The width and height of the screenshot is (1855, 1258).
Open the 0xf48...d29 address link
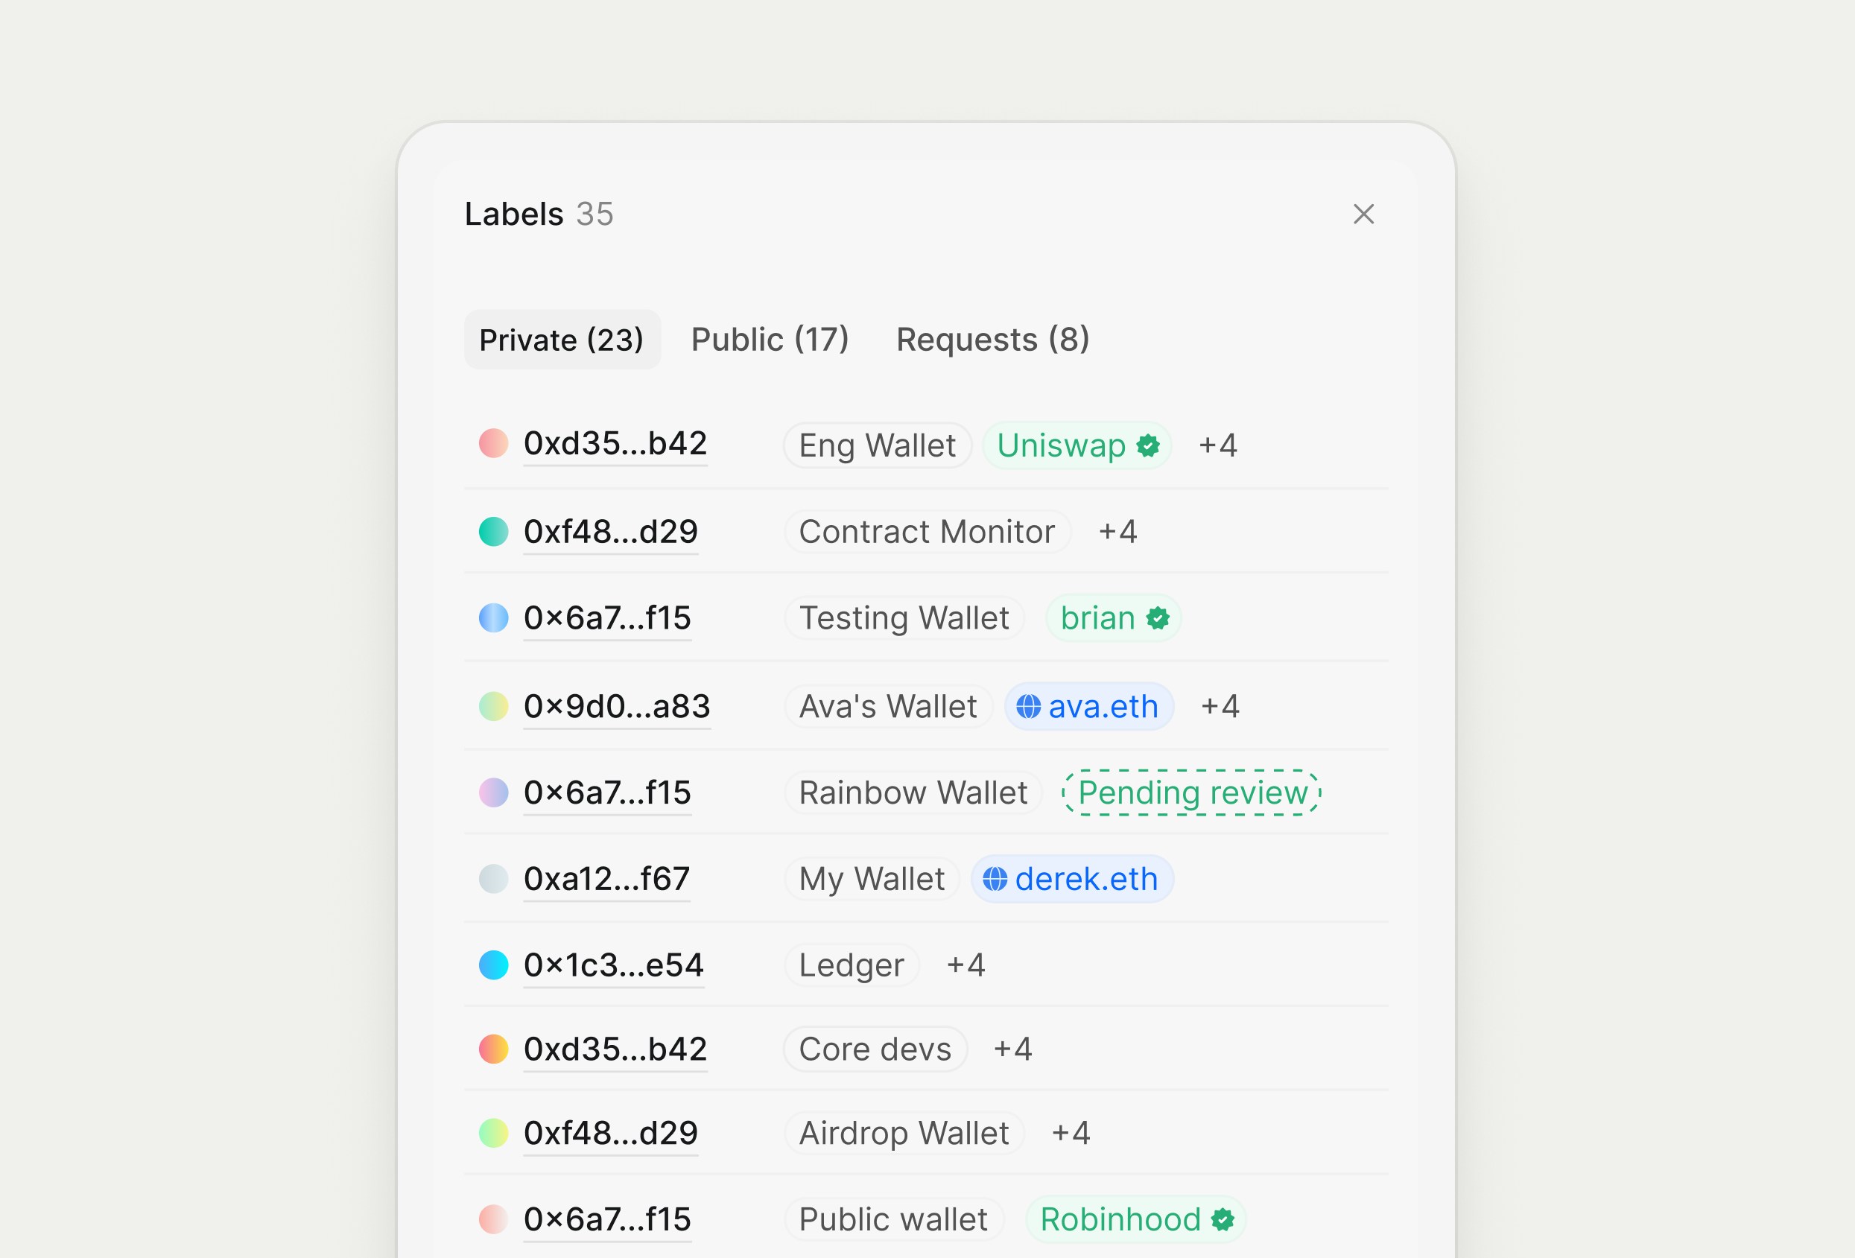click(611, 532)
